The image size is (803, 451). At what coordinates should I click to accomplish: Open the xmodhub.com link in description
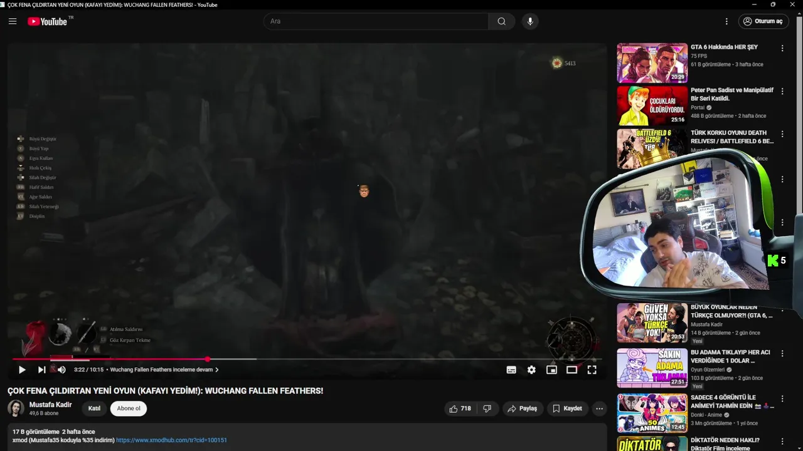pyautogui.click(x=171, y=440)
